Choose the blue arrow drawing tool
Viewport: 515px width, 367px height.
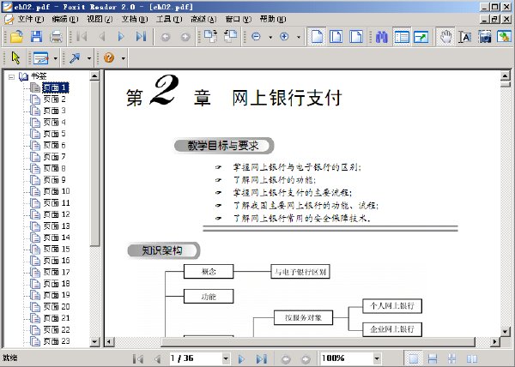[x=75, y=58]
